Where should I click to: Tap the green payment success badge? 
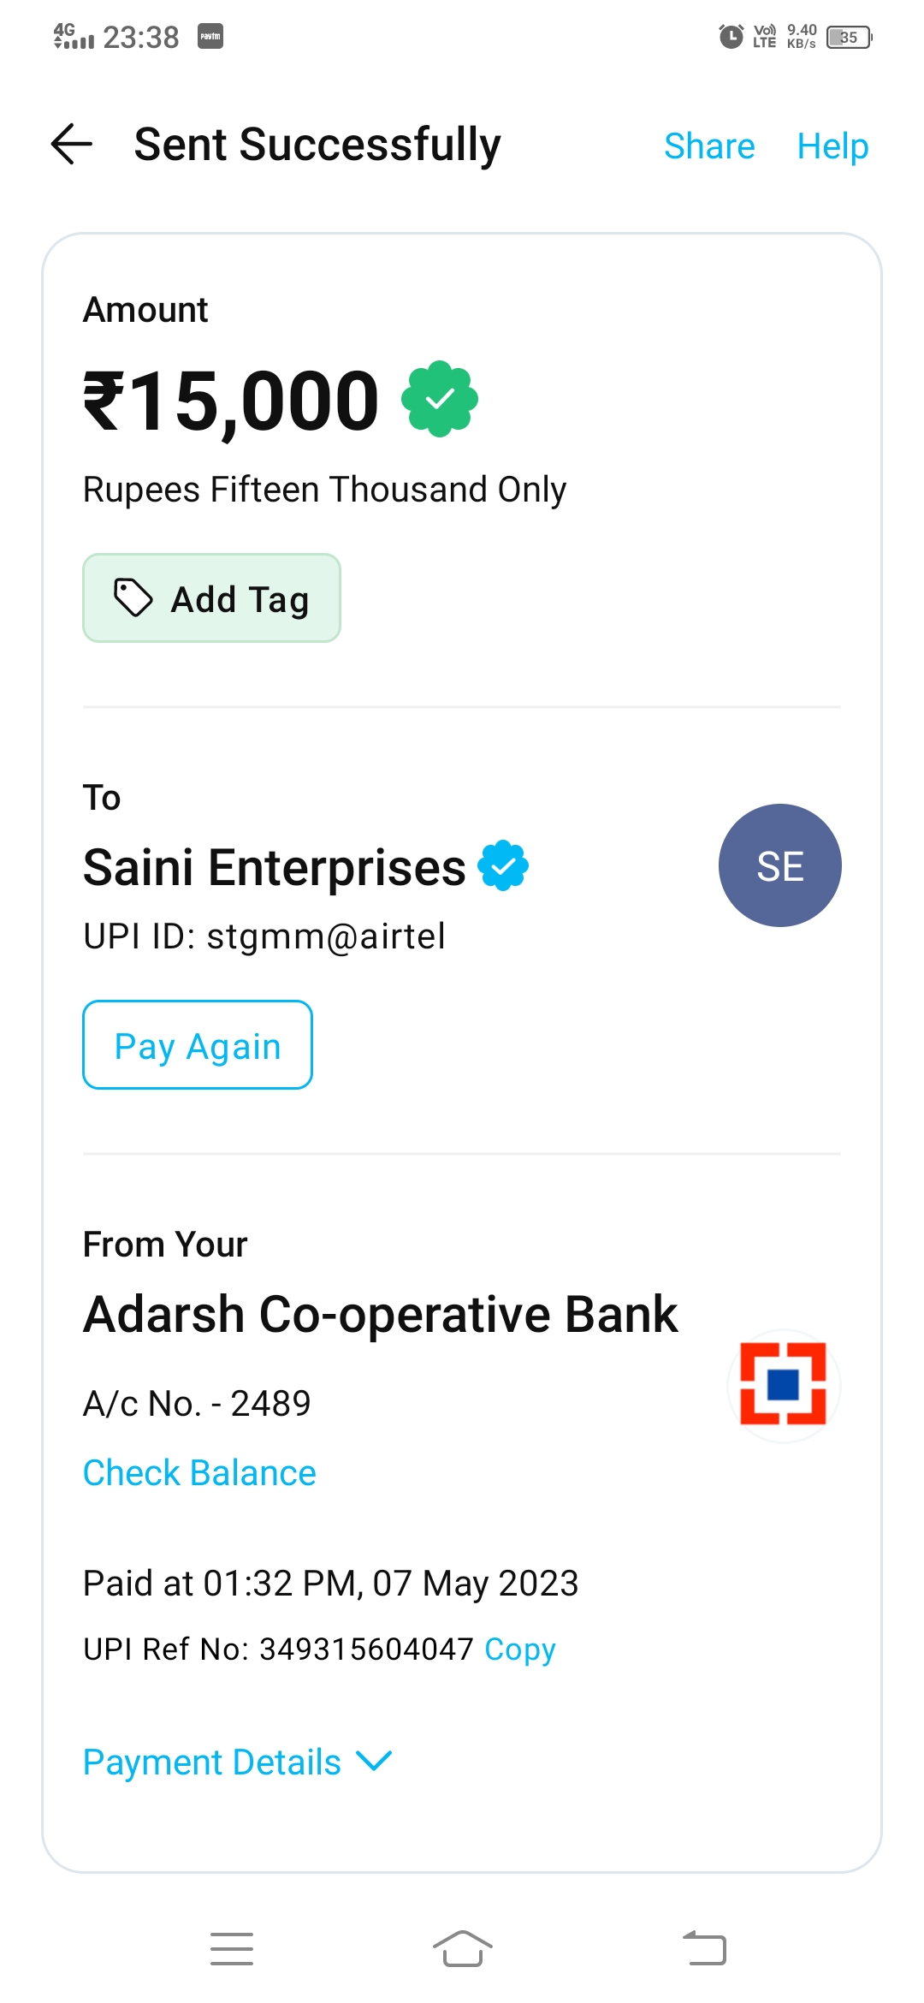point(440,399)
